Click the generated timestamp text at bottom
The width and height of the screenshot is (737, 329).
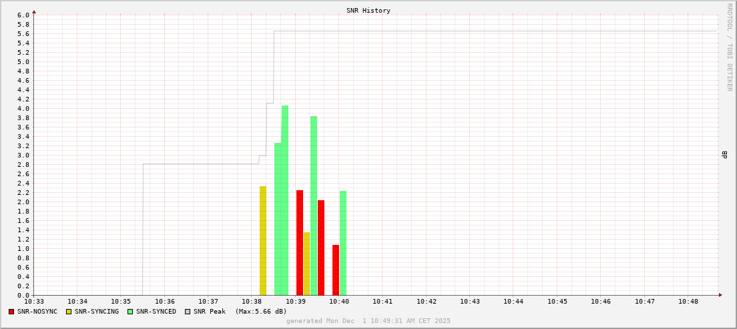(368, 321)
